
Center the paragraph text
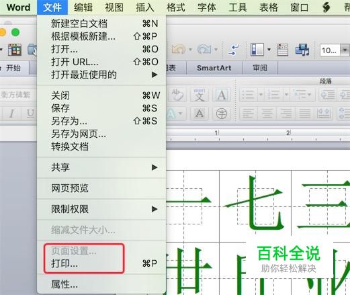point(267,114)
